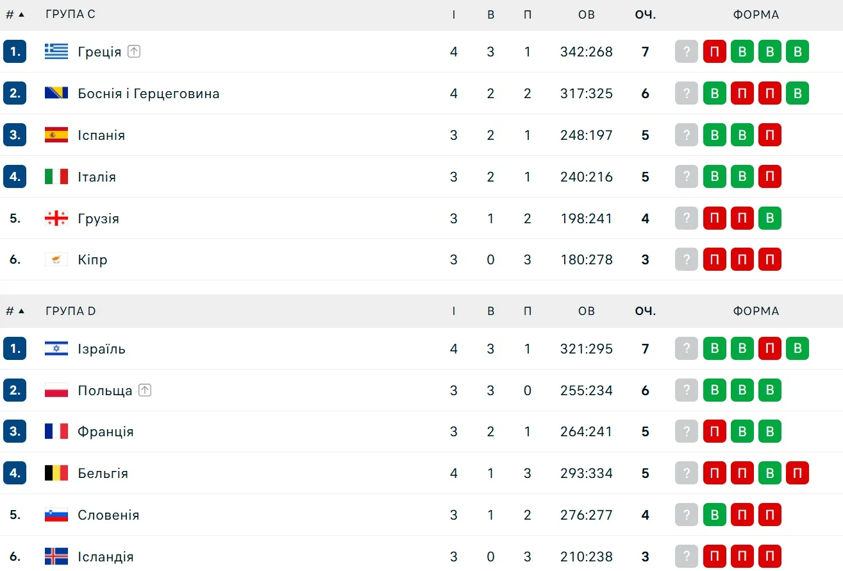The image size is (843, 571).
Task: Click the gray ? badge for Кіпр
Action: [x=686, y=259]
